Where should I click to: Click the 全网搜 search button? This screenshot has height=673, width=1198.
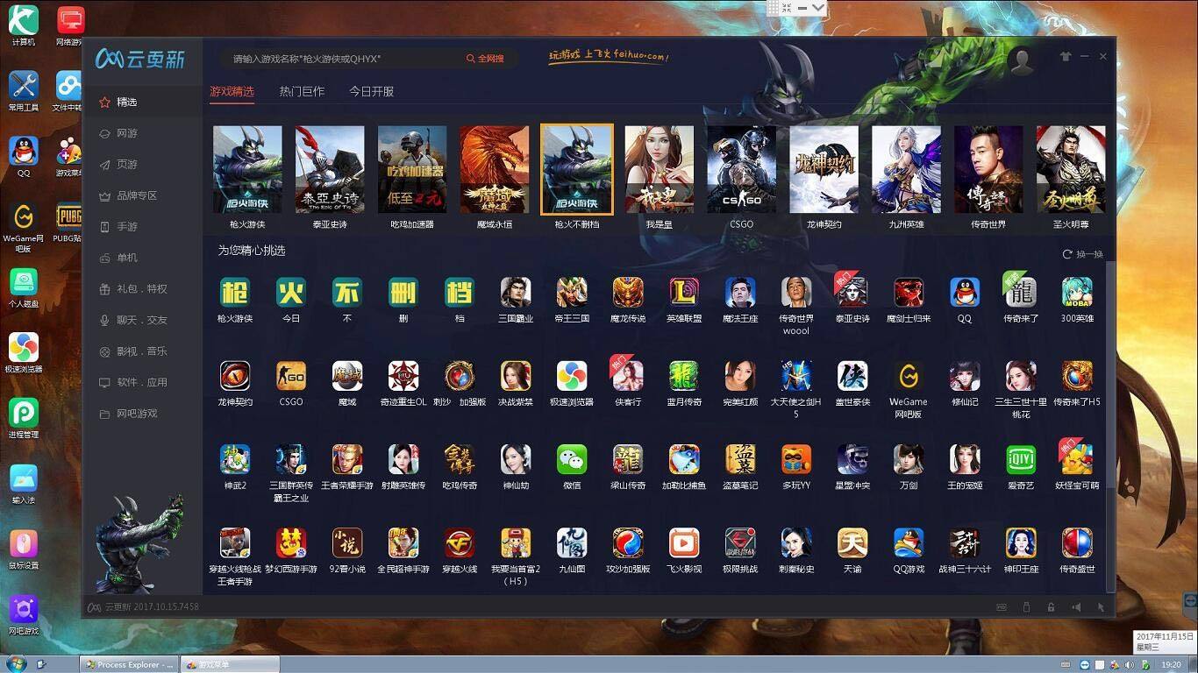click(x=485, y=59)
